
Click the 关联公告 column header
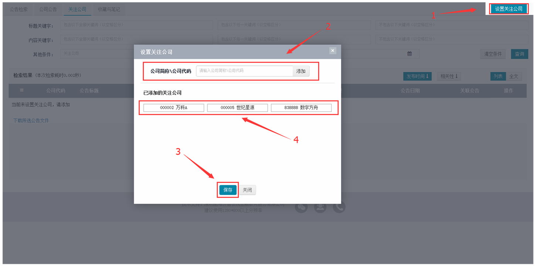tap(469, 91)
